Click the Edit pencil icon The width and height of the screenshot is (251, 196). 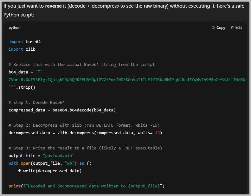pos(232,28)
